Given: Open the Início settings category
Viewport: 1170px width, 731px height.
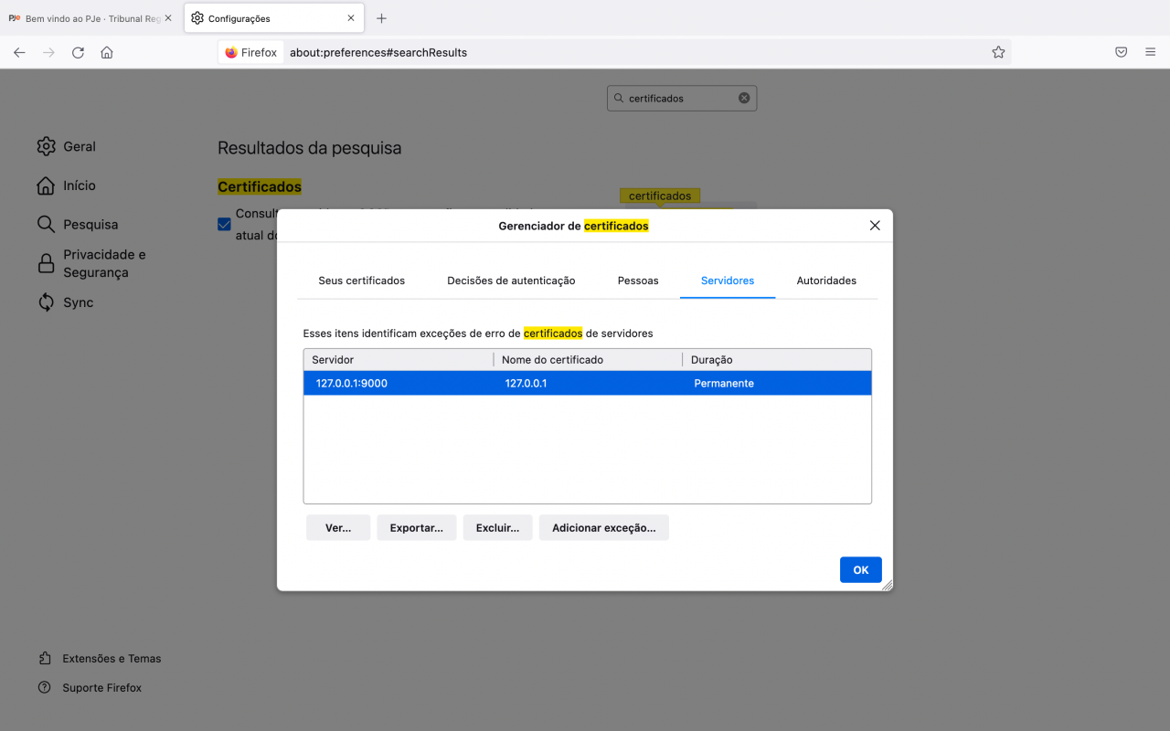Looking at the screenshot, I should pyautogui.click(x=67, y=185).
